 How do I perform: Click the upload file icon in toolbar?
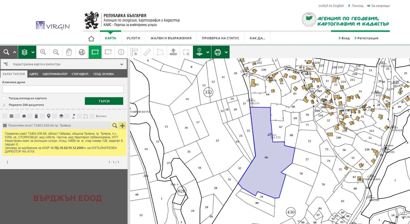pyautogui.click(x=173, y=52)
